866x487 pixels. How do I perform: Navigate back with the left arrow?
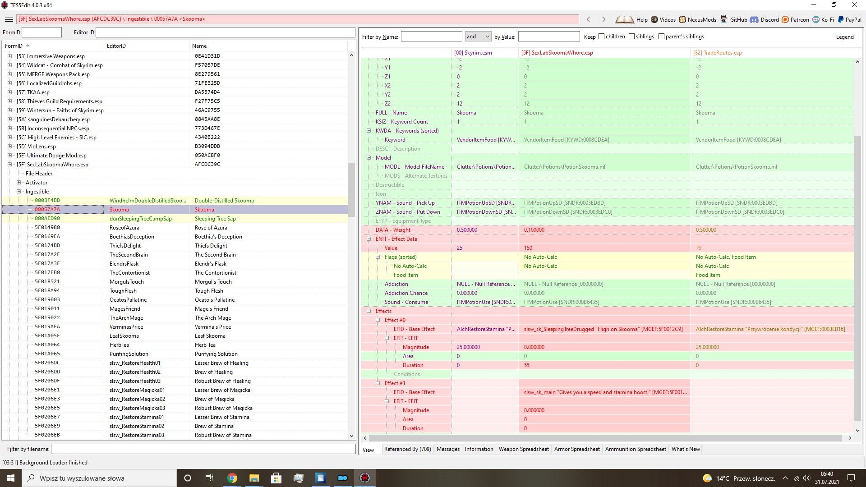point(588,19)
